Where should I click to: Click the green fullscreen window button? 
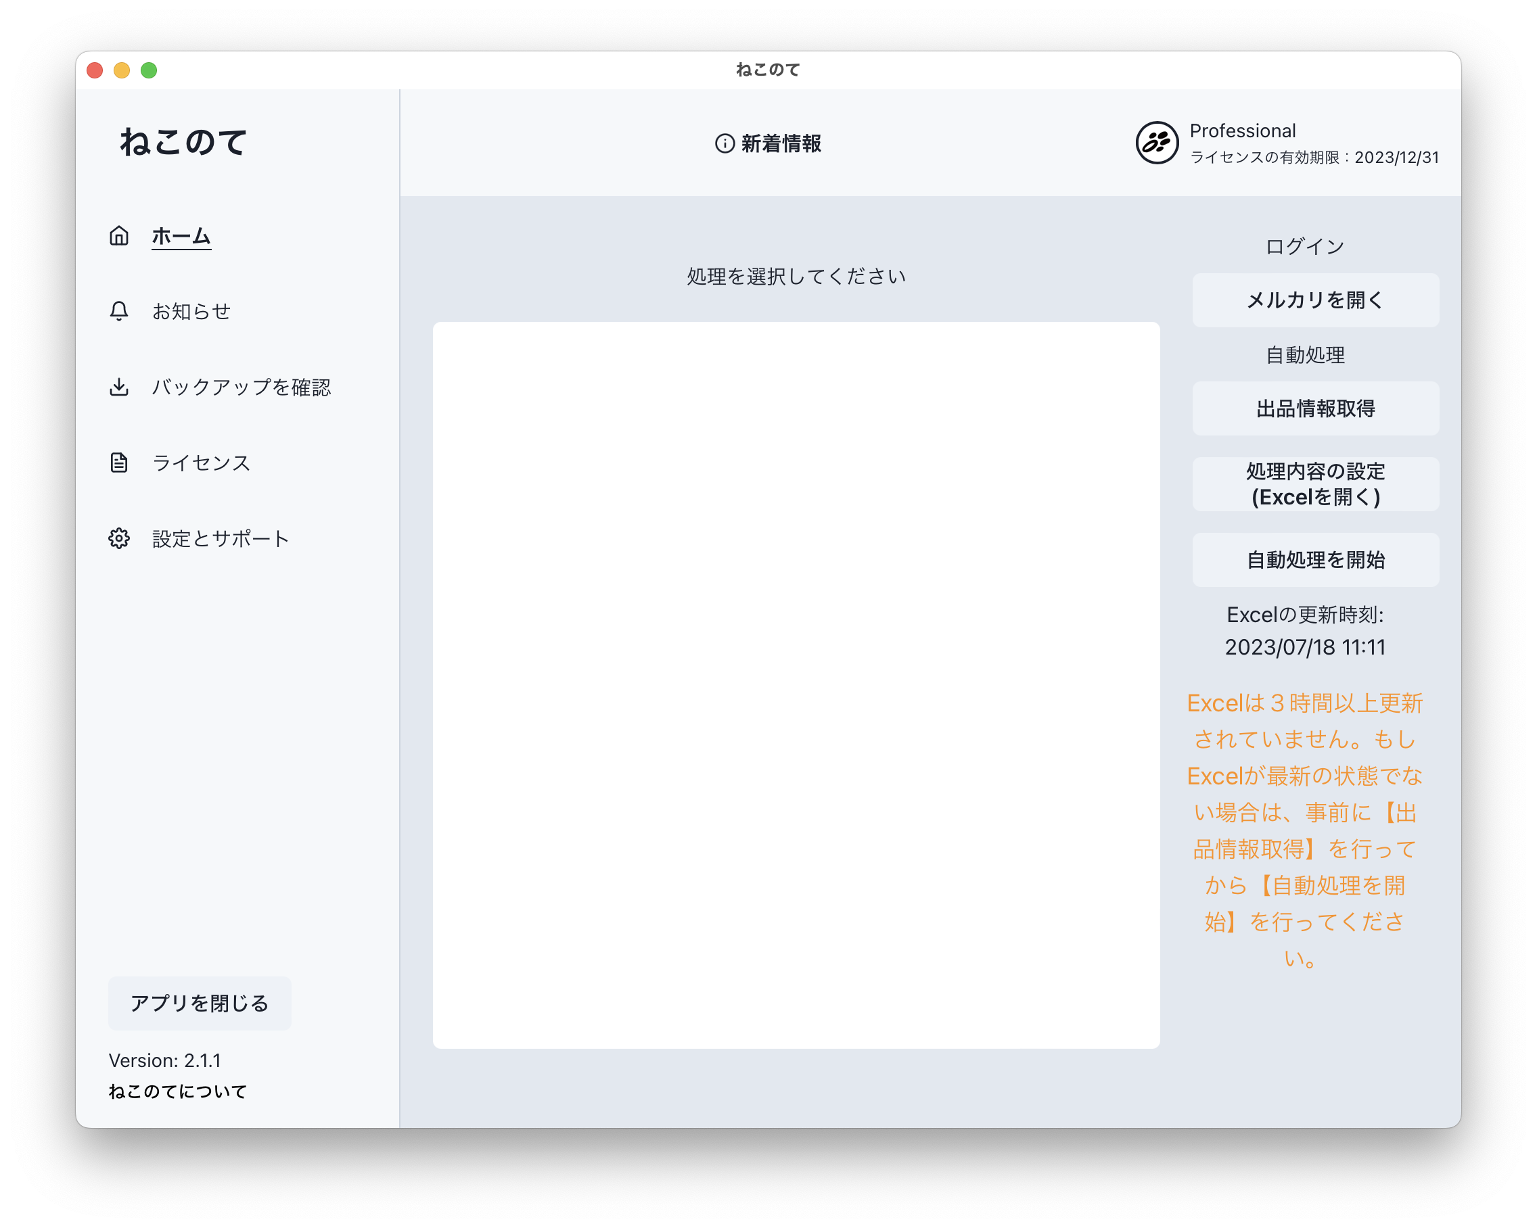click(x=149, y=70)
